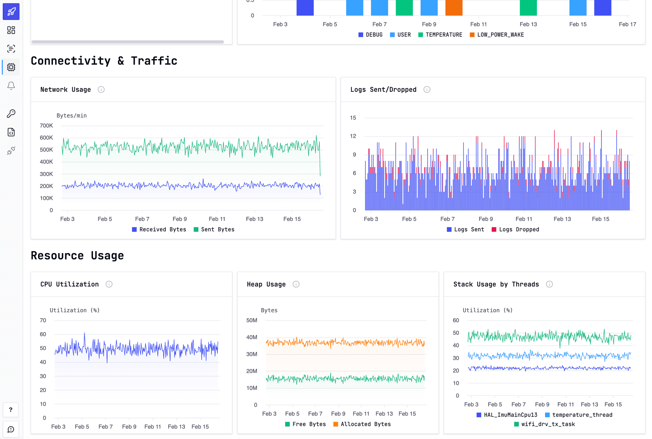652x439 pixels.
Task: Open the logs list icon in sidebar
Action: [11, 49]
